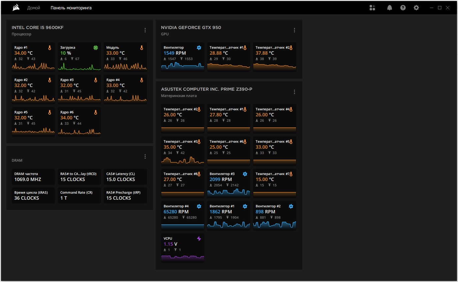
Task: Open the settings gear in the title bar
Action: pyautogui.click(x=416, y=8)
